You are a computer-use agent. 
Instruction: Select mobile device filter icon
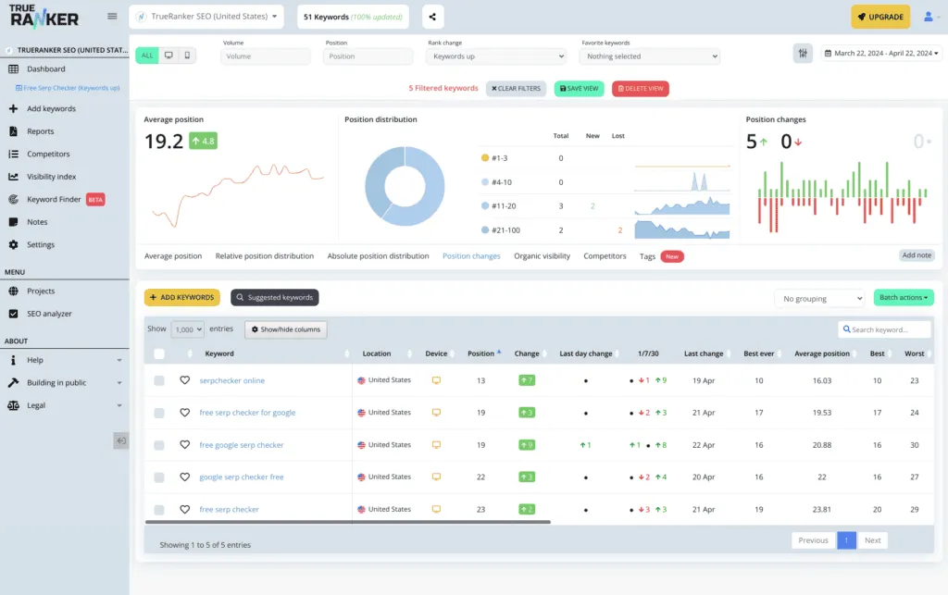[x=187, y=56]
